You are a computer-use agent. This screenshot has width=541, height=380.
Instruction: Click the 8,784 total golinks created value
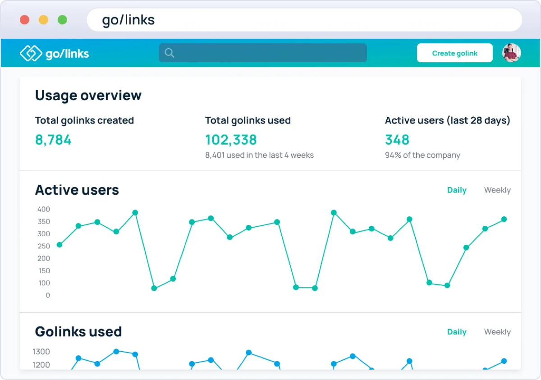pyautogui.click(x=53, y=140)
